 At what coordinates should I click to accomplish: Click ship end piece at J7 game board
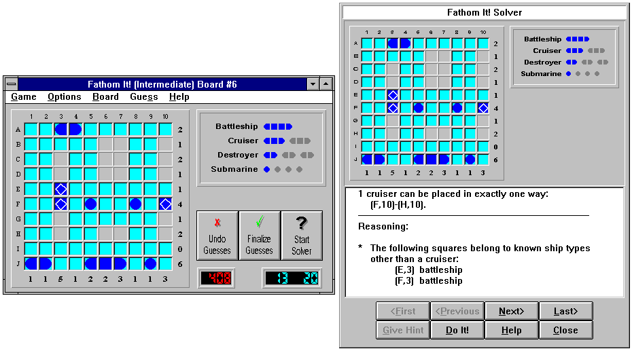pyautogui.click(x=120, y=263)
